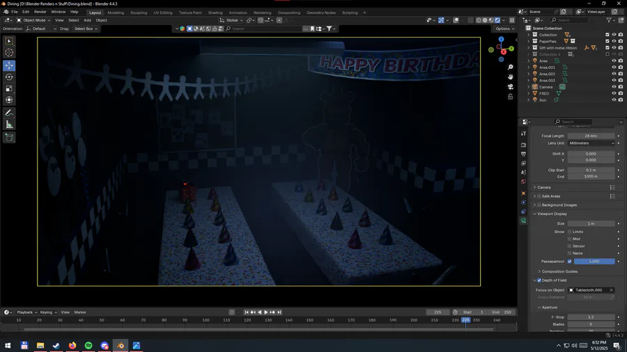Choose the Add Cube tool
Image resolution: width=627 pixels, height=352 pixels.
point(9,138)
